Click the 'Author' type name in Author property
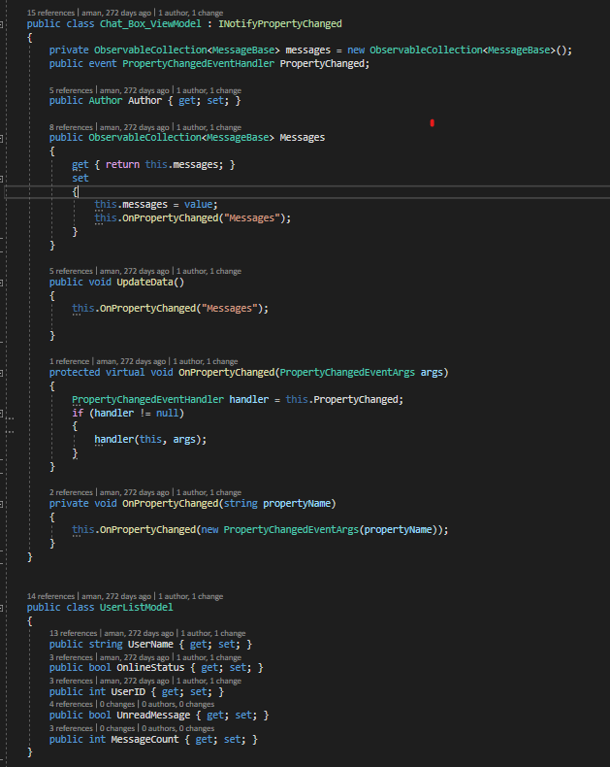 [x=105, y=101]
